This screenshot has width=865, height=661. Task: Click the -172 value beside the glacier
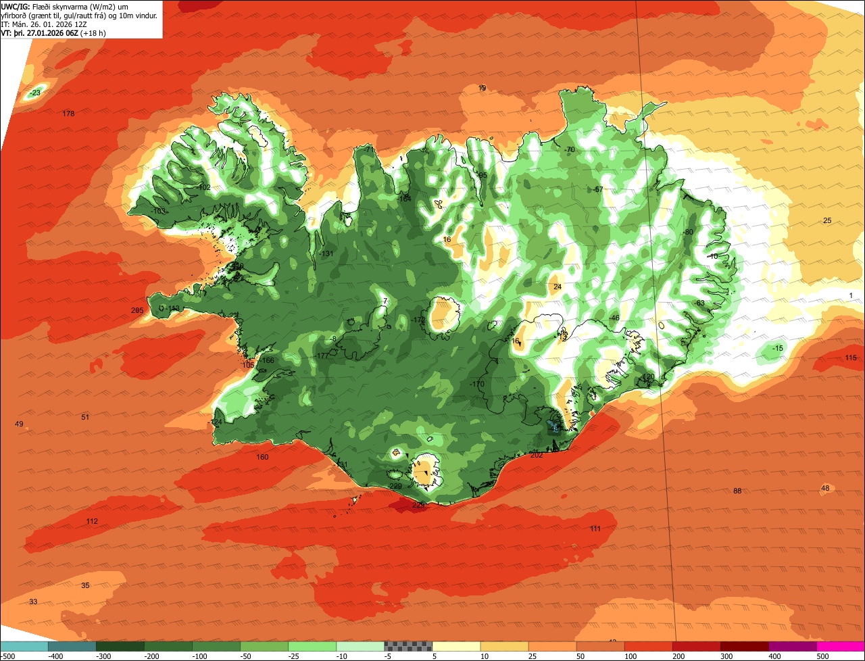[x=418, y=320]
